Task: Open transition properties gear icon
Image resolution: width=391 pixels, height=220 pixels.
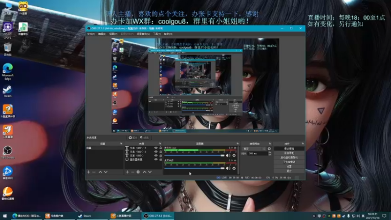Action: pos(269,149)
